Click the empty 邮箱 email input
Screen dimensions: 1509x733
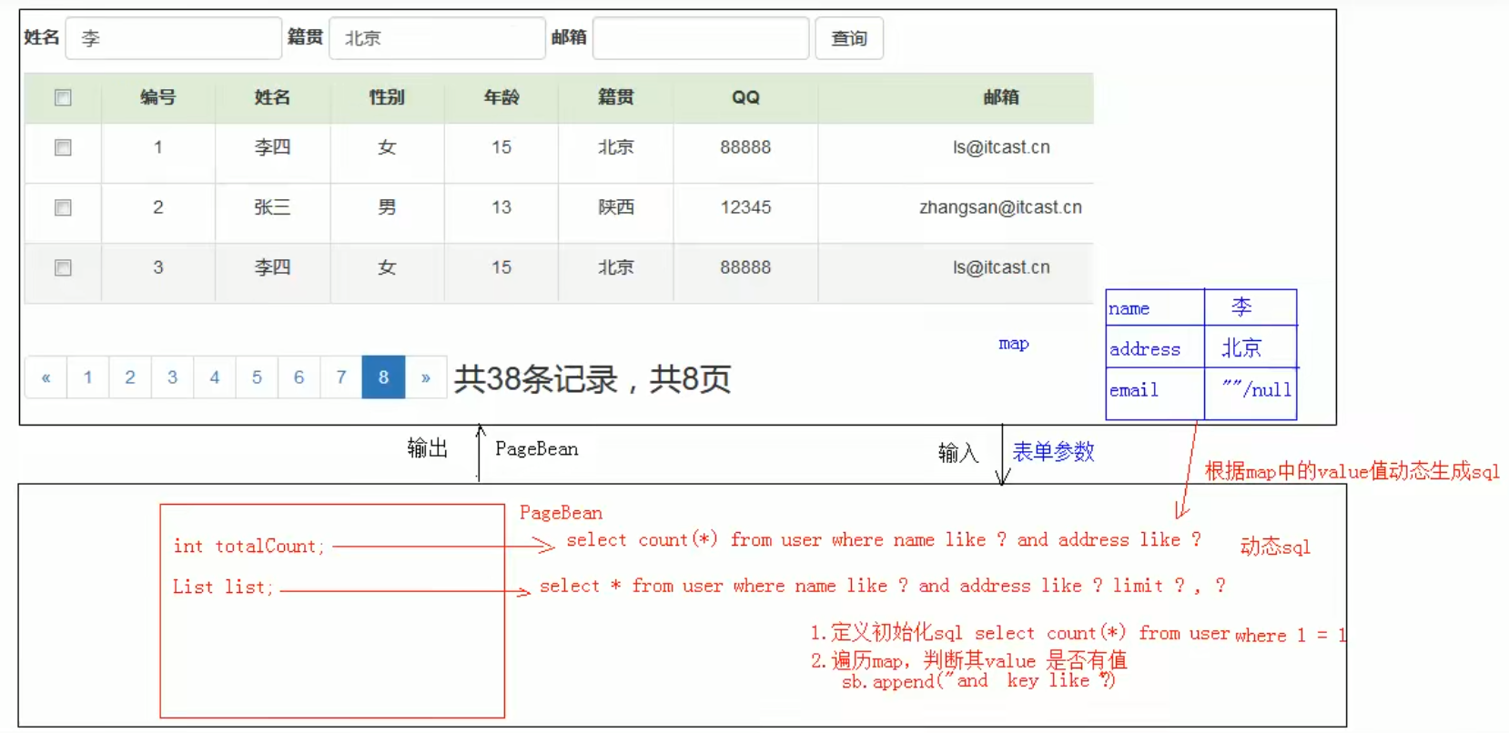tap(701, 38)
